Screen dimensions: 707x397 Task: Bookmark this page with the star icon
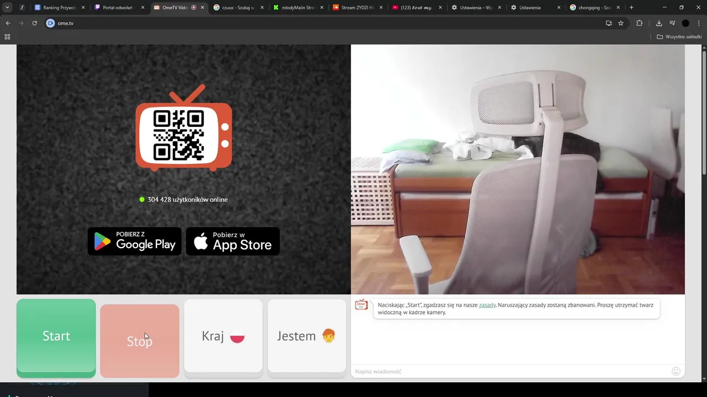tap(621, 23)
